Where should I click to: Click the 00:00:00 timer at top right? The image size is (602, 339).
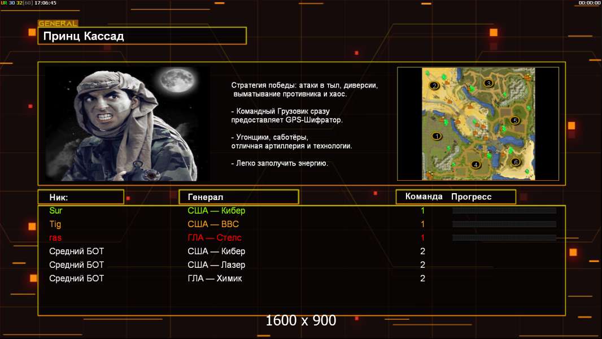[x=590, y=3]
